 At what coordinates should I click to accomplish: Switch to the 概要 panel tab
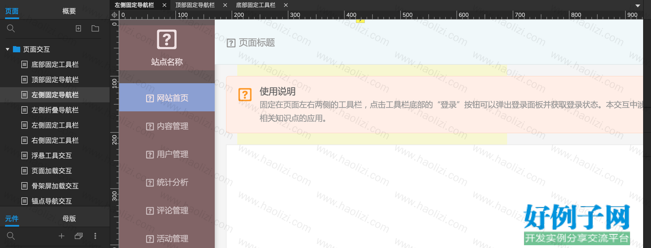69,11
